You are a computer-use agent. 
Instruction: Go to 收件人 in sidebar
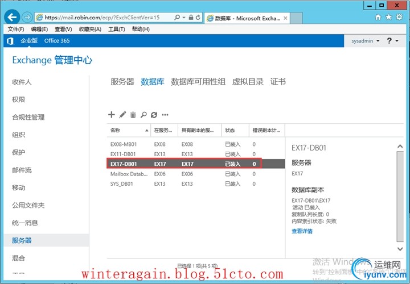coord(22,82)
